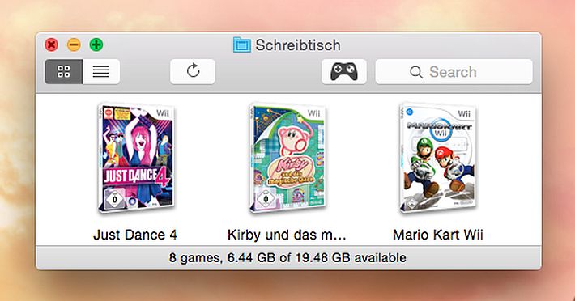Select the Mario Kart Wii cover
575x301 pixels.
(438, 159)
